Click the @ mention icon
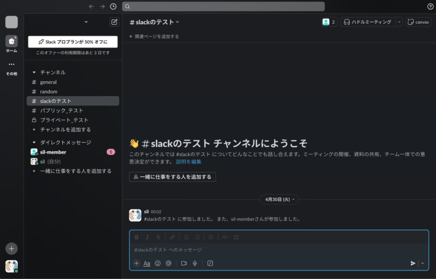 pyautogui.click(x=169, y=263)
